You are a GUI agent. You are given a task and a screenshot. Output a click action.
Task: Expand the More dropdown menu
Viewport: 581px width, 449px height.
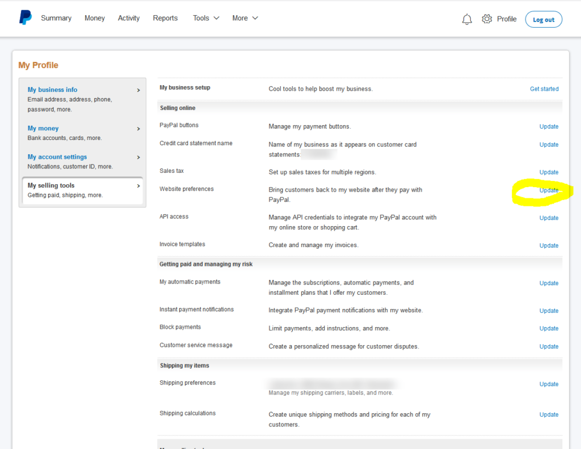tap(245, 18)
